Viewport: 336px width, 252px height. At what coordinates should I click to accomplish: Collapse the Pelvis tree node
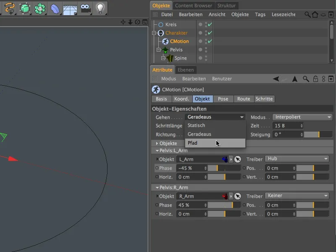158,50
